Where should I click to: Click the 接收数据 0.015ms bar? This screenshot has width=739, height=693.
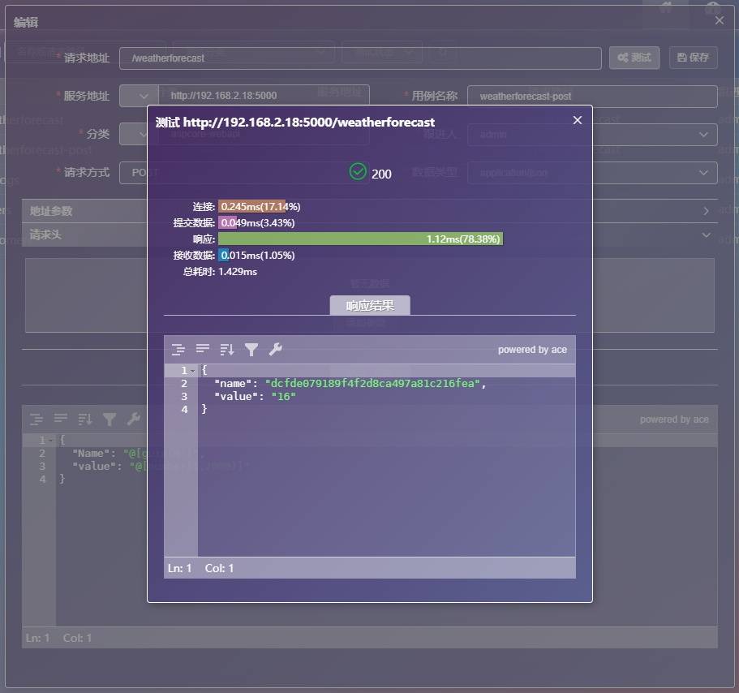(x=223, y=255)
